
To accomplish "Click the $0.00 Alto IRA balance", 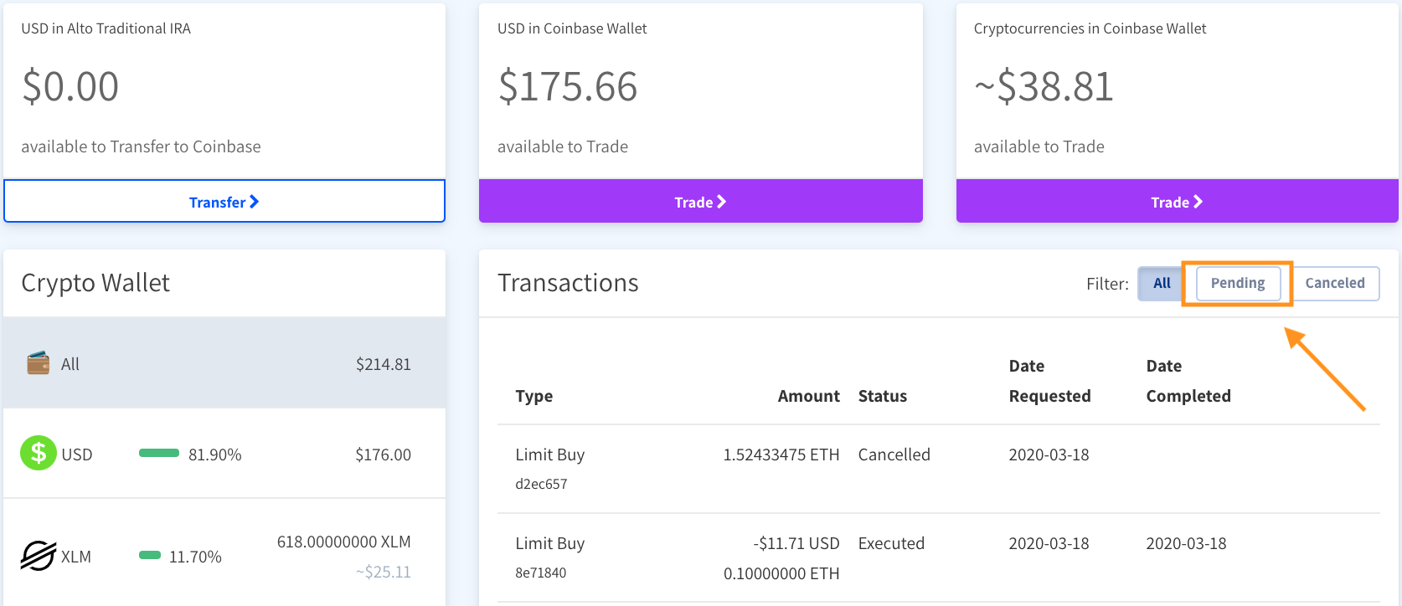I will (70, 86).
